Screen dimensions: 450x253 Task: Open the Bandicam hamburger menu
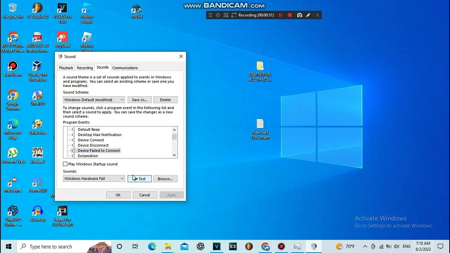tap(210, 15)
